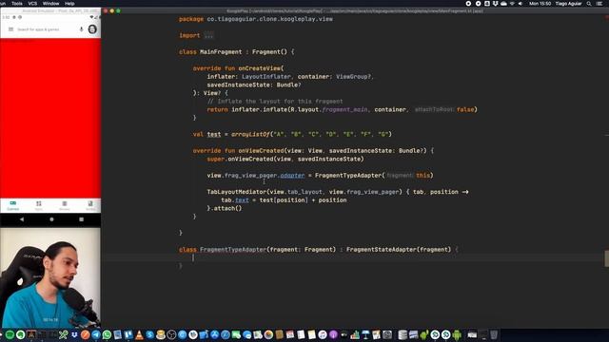Image resolution: width=609 pixels, height=342 pixels.
Task: Tap the profile avatar in the emulator
Action: (x=92, y=29)
